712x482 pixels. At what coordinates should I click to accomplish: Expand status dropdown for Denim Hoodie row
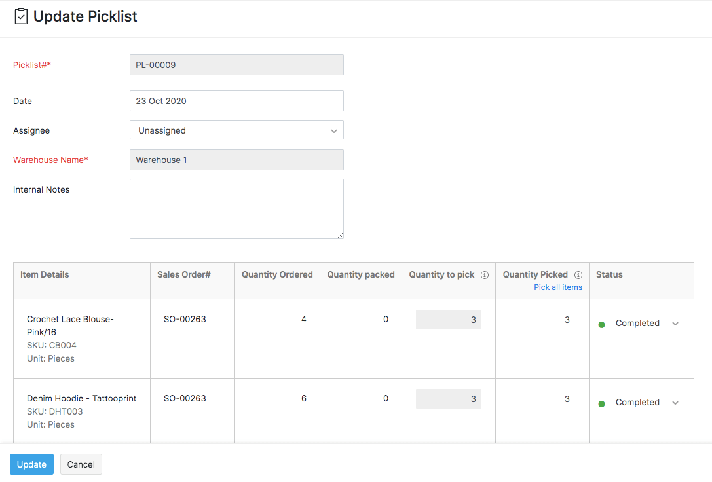[675, 403]
